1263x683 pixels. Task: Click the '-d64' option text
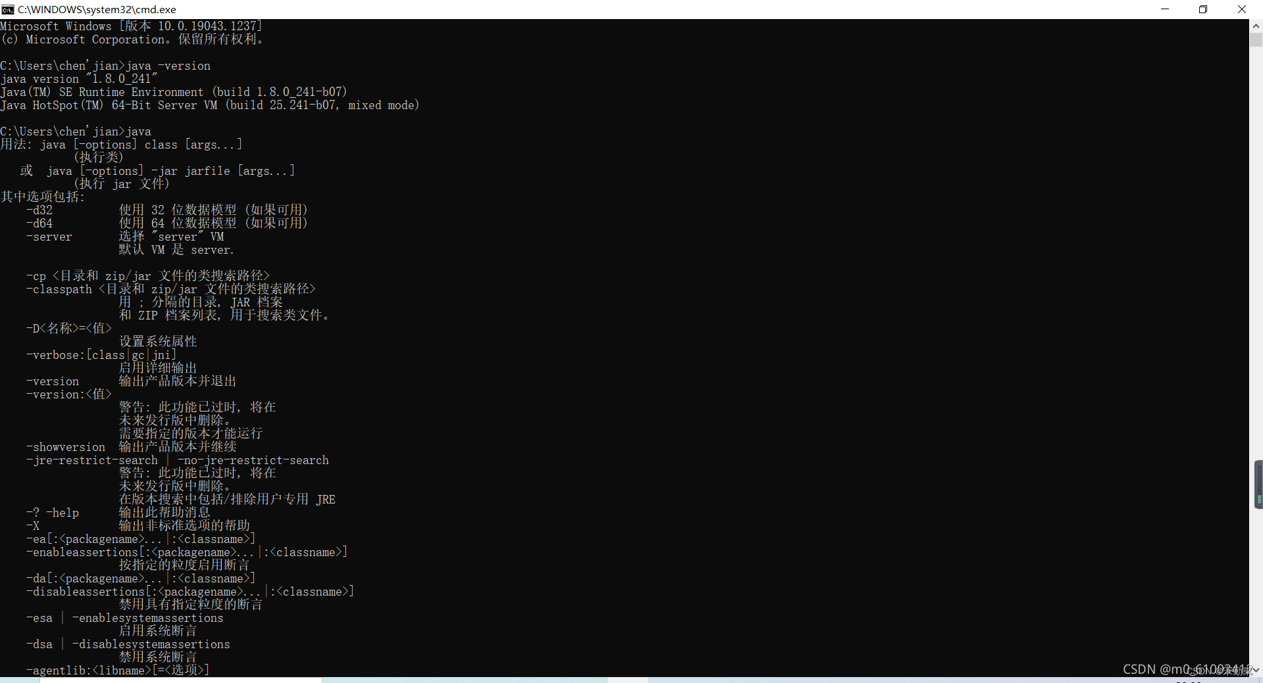pyautogui.click(x=39, y=224)
